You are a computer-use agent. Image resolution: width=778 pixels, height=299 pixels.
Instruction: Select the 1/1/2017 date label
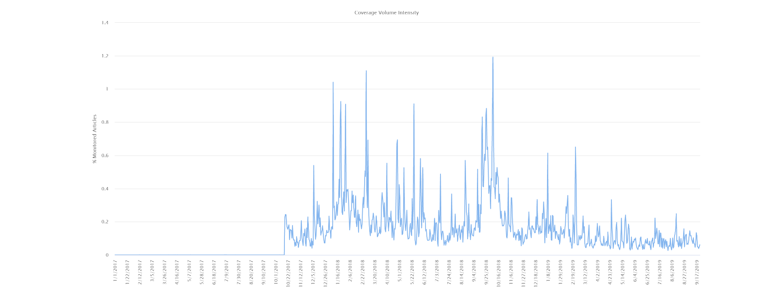(x=115, y=272)
